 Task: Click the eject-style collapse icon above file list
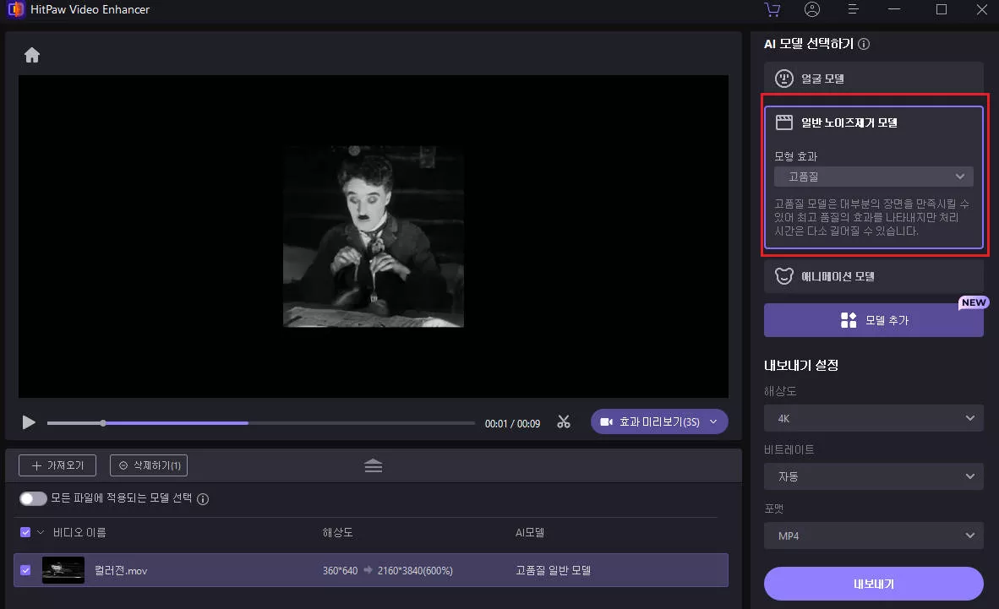tap(374, 465)
